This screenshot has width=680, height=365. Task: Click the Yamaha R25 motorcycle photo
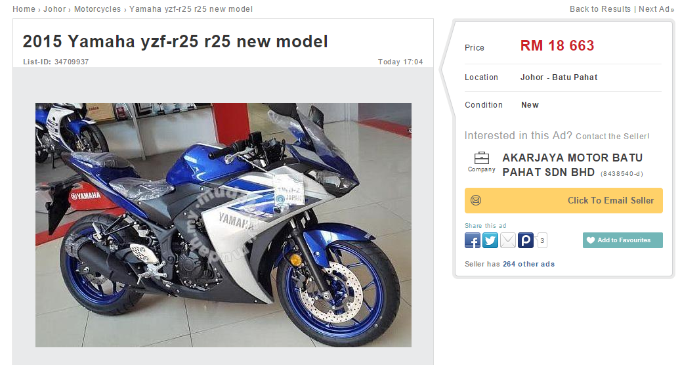223,225
